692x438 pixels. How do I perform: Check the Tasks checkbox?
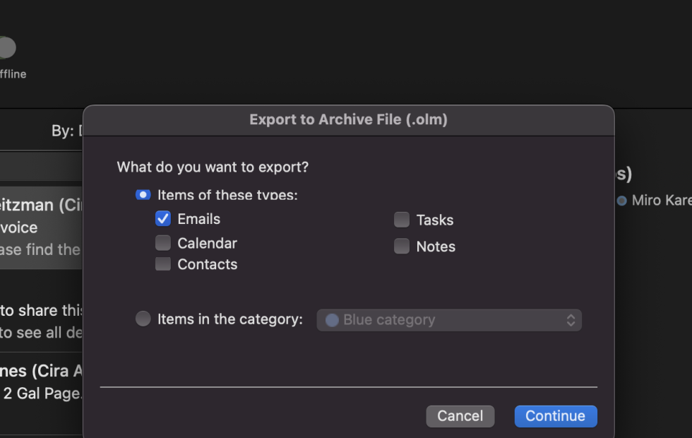402,220
